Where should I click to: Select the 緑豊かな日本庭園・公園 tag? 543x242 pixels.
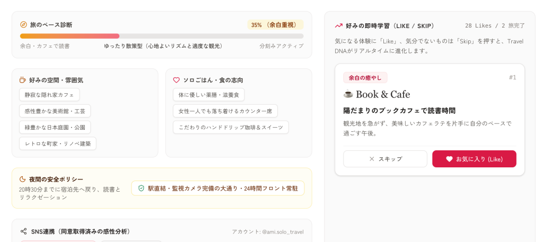(x=55, y=127)
